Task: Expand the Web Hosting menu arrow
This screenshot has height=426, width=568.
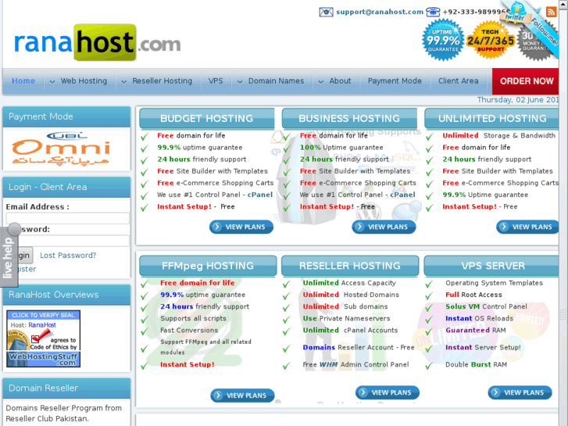Action: tap(52, 81)
